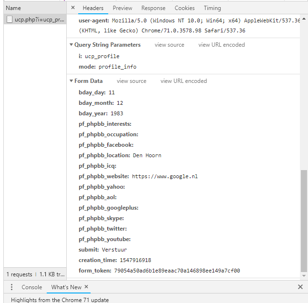Viewport: 308px width, 303px height.
Task: Click the user-agent header value
Action: point(189,26)
